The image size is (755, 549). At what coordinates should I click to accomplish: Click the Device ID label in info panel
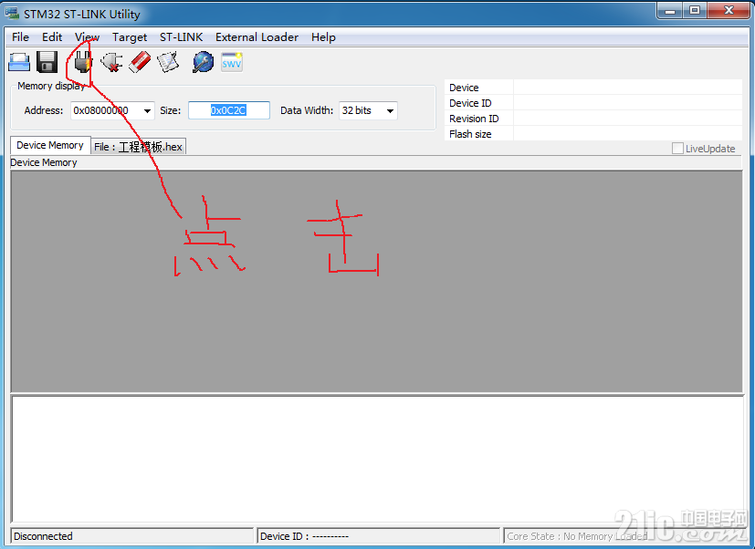point(470,103)
